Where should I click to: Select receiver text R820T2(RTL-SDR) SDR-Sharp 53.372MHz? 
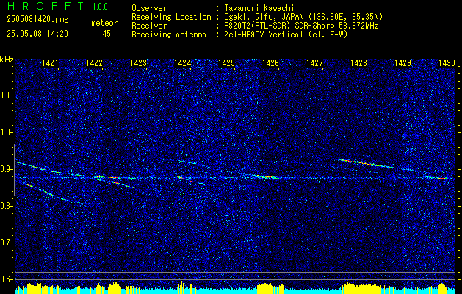pyautogui.click(x=301, y=26)
